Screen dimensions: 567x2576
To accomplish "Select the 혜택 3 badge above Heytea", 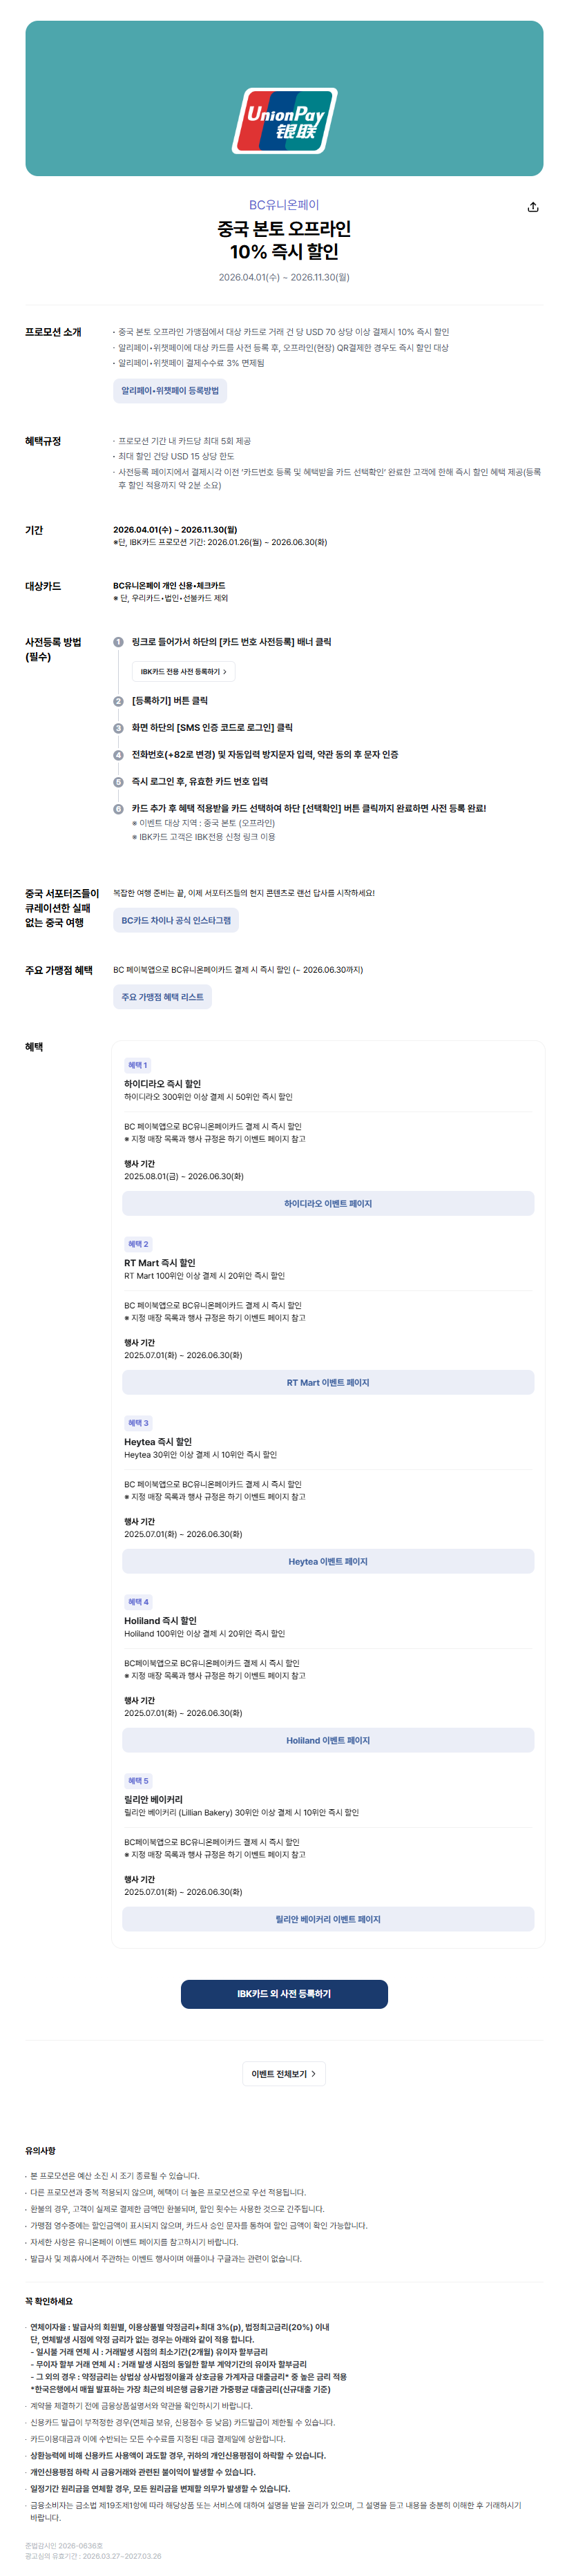I will [138, 1423].
